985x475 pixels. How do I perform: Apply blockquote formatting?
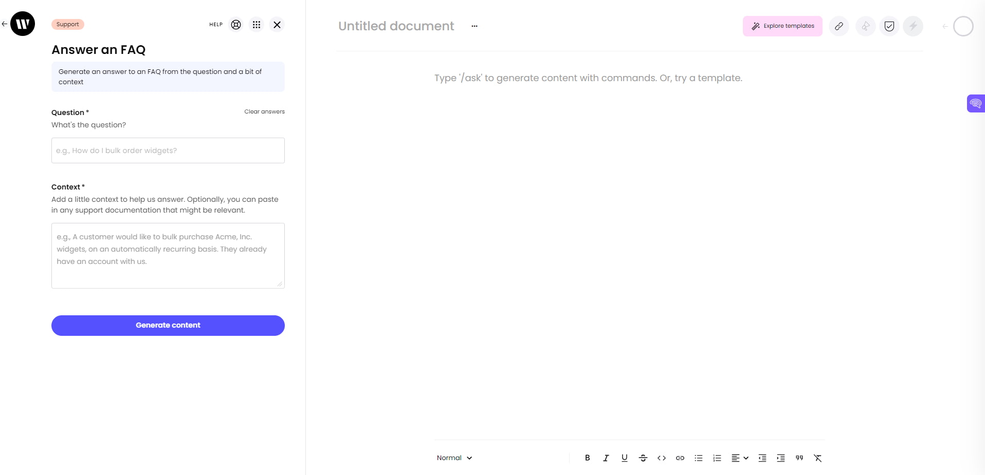[x=799, y=458]
